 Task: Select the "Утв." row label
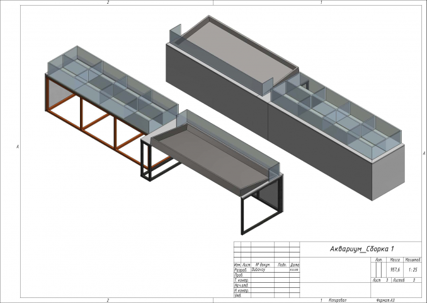tap(237, 295)
